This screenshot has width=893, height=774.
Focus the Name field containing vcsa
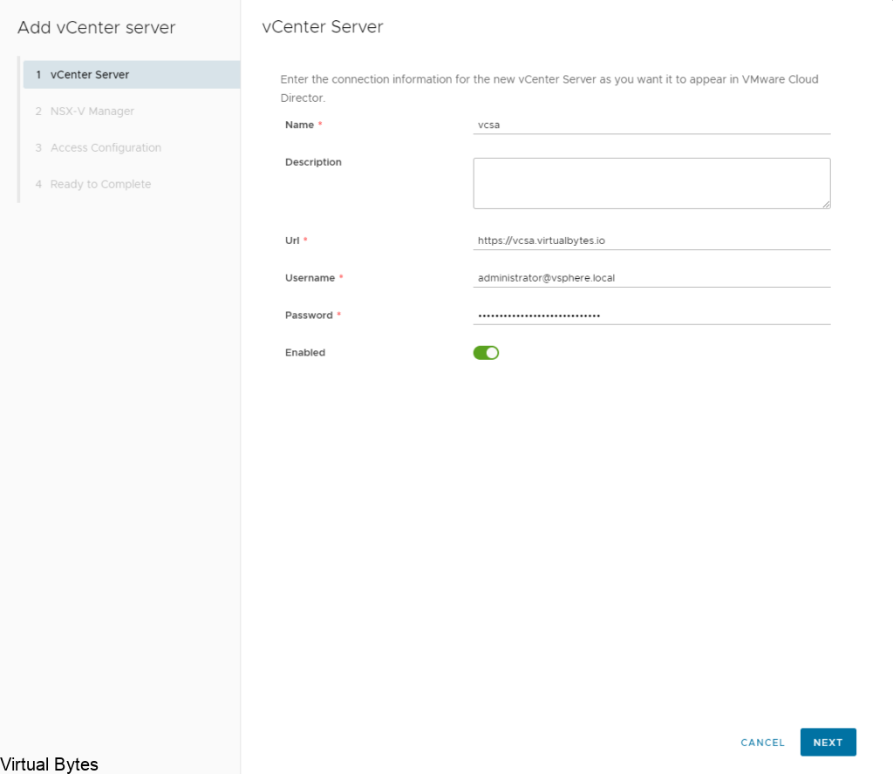(651, 125)
